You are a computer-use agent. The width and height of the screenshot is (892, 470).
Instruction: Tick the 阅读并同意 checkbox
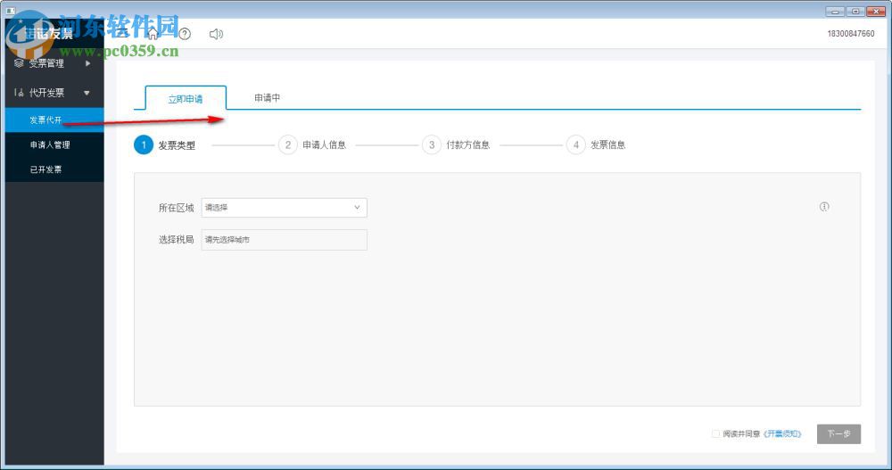[x=715, y=433]
